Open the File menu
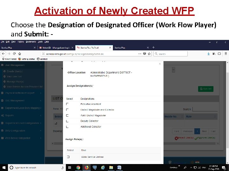 [x=3, y=42]
